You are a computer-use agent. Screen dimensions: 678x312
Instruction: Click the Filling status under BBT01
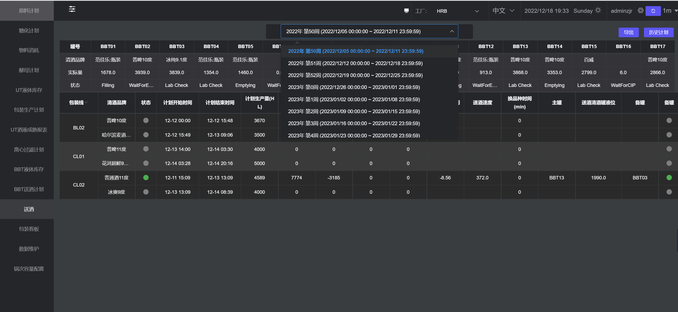pos(108,85)
